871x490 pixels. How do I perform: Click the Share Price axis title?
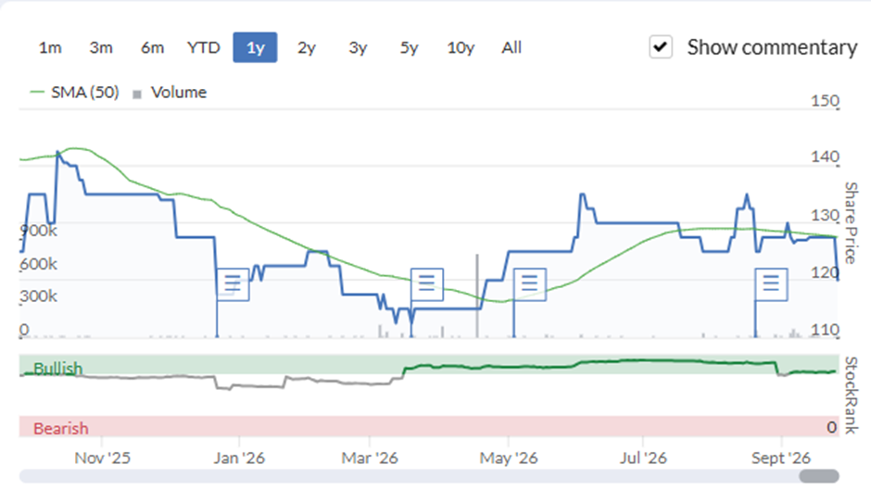[851, 223]
